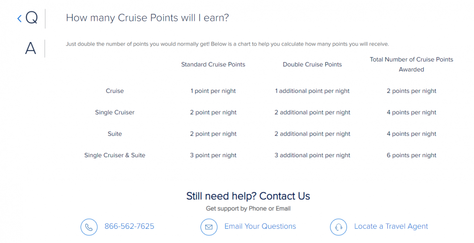Viewport: 474px width, 243px height.
Task: Select the Double Cruise Points column header
Action: click(312, 64)
